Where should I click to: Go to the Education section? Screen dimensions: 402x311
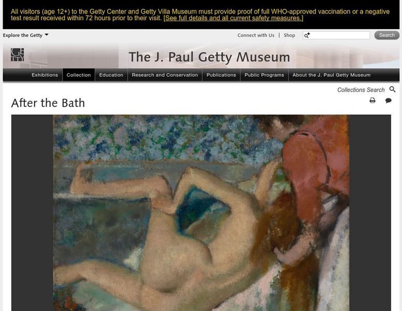coord(111,75)
